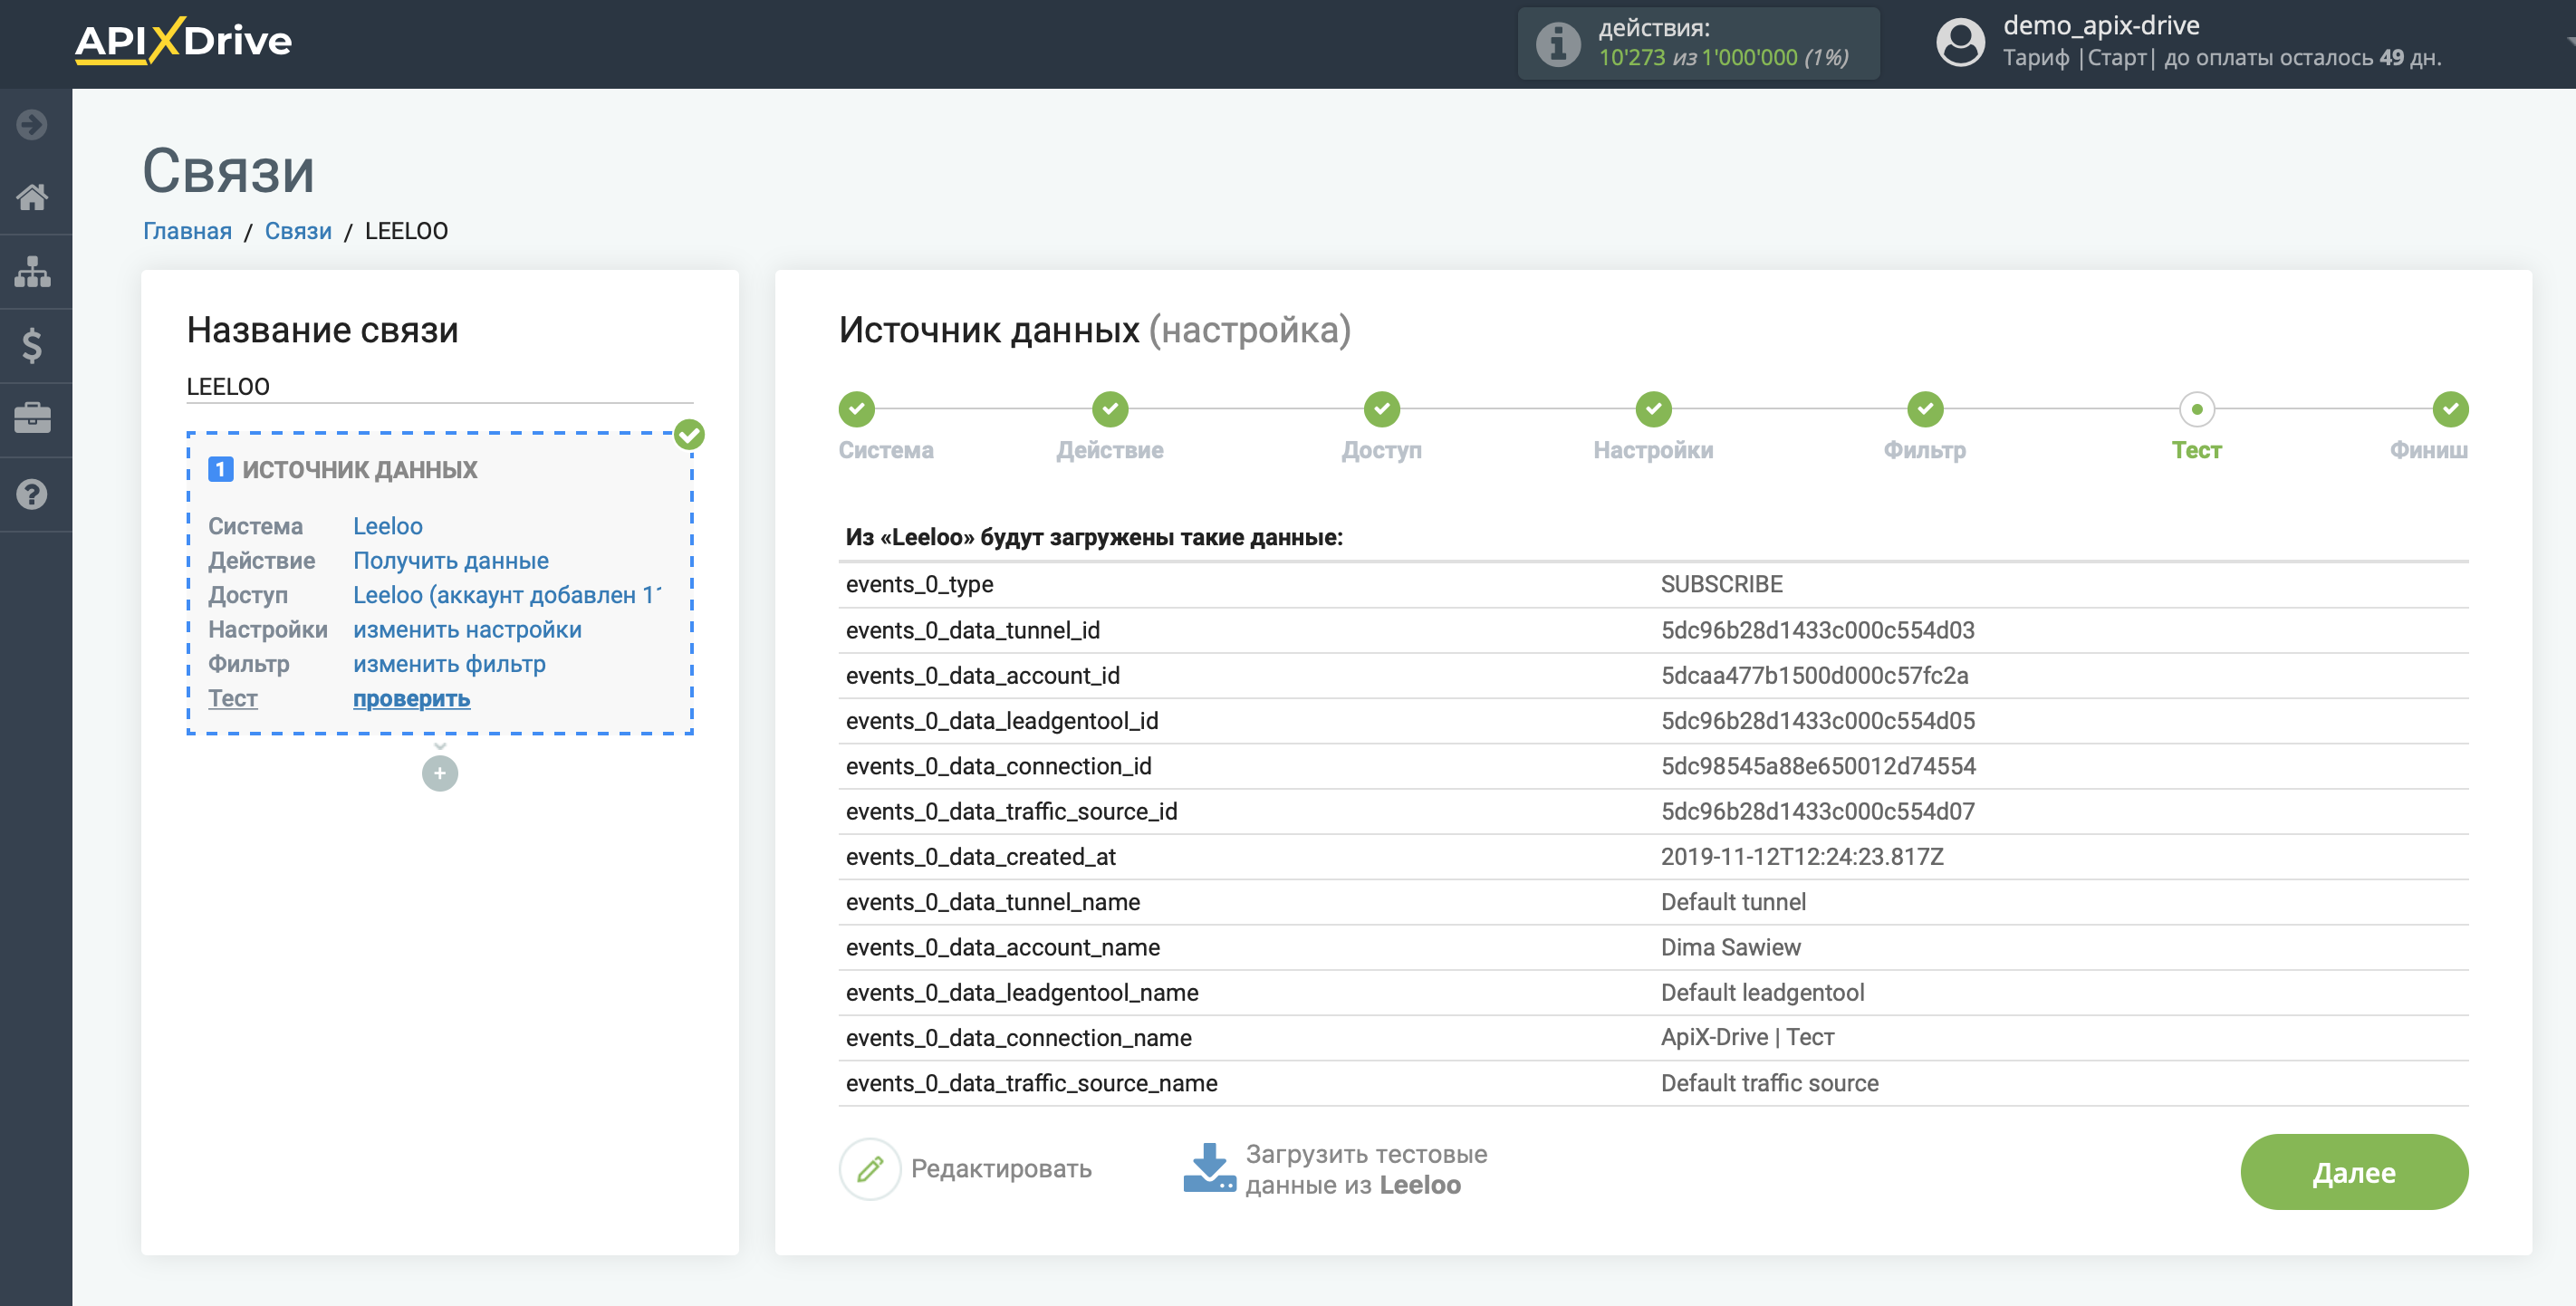Click the Далее button
Screen dimensions: 2576x1306
point(2354,1172)
